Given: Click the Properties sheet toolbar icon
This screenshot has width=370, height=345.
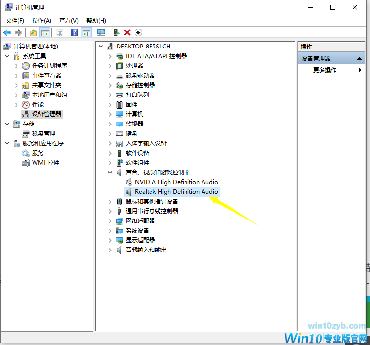Looking at the screenshot, I should [x=59, y=32].
